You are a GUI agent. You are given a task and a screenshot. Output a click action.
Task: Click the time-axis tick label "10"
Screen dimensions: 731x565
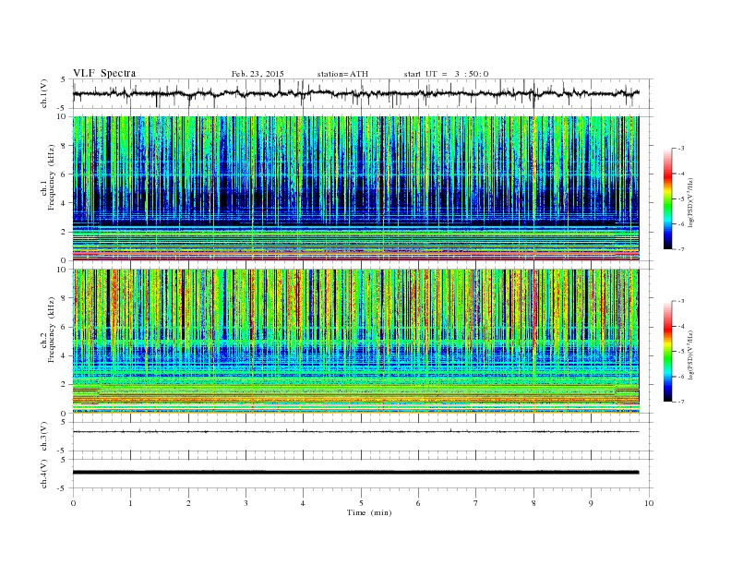tap(649, 503)
